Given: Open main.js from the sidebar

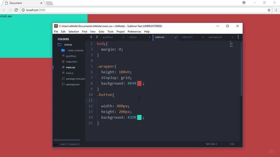Looking at the screenshot, I should coord(70,73).
